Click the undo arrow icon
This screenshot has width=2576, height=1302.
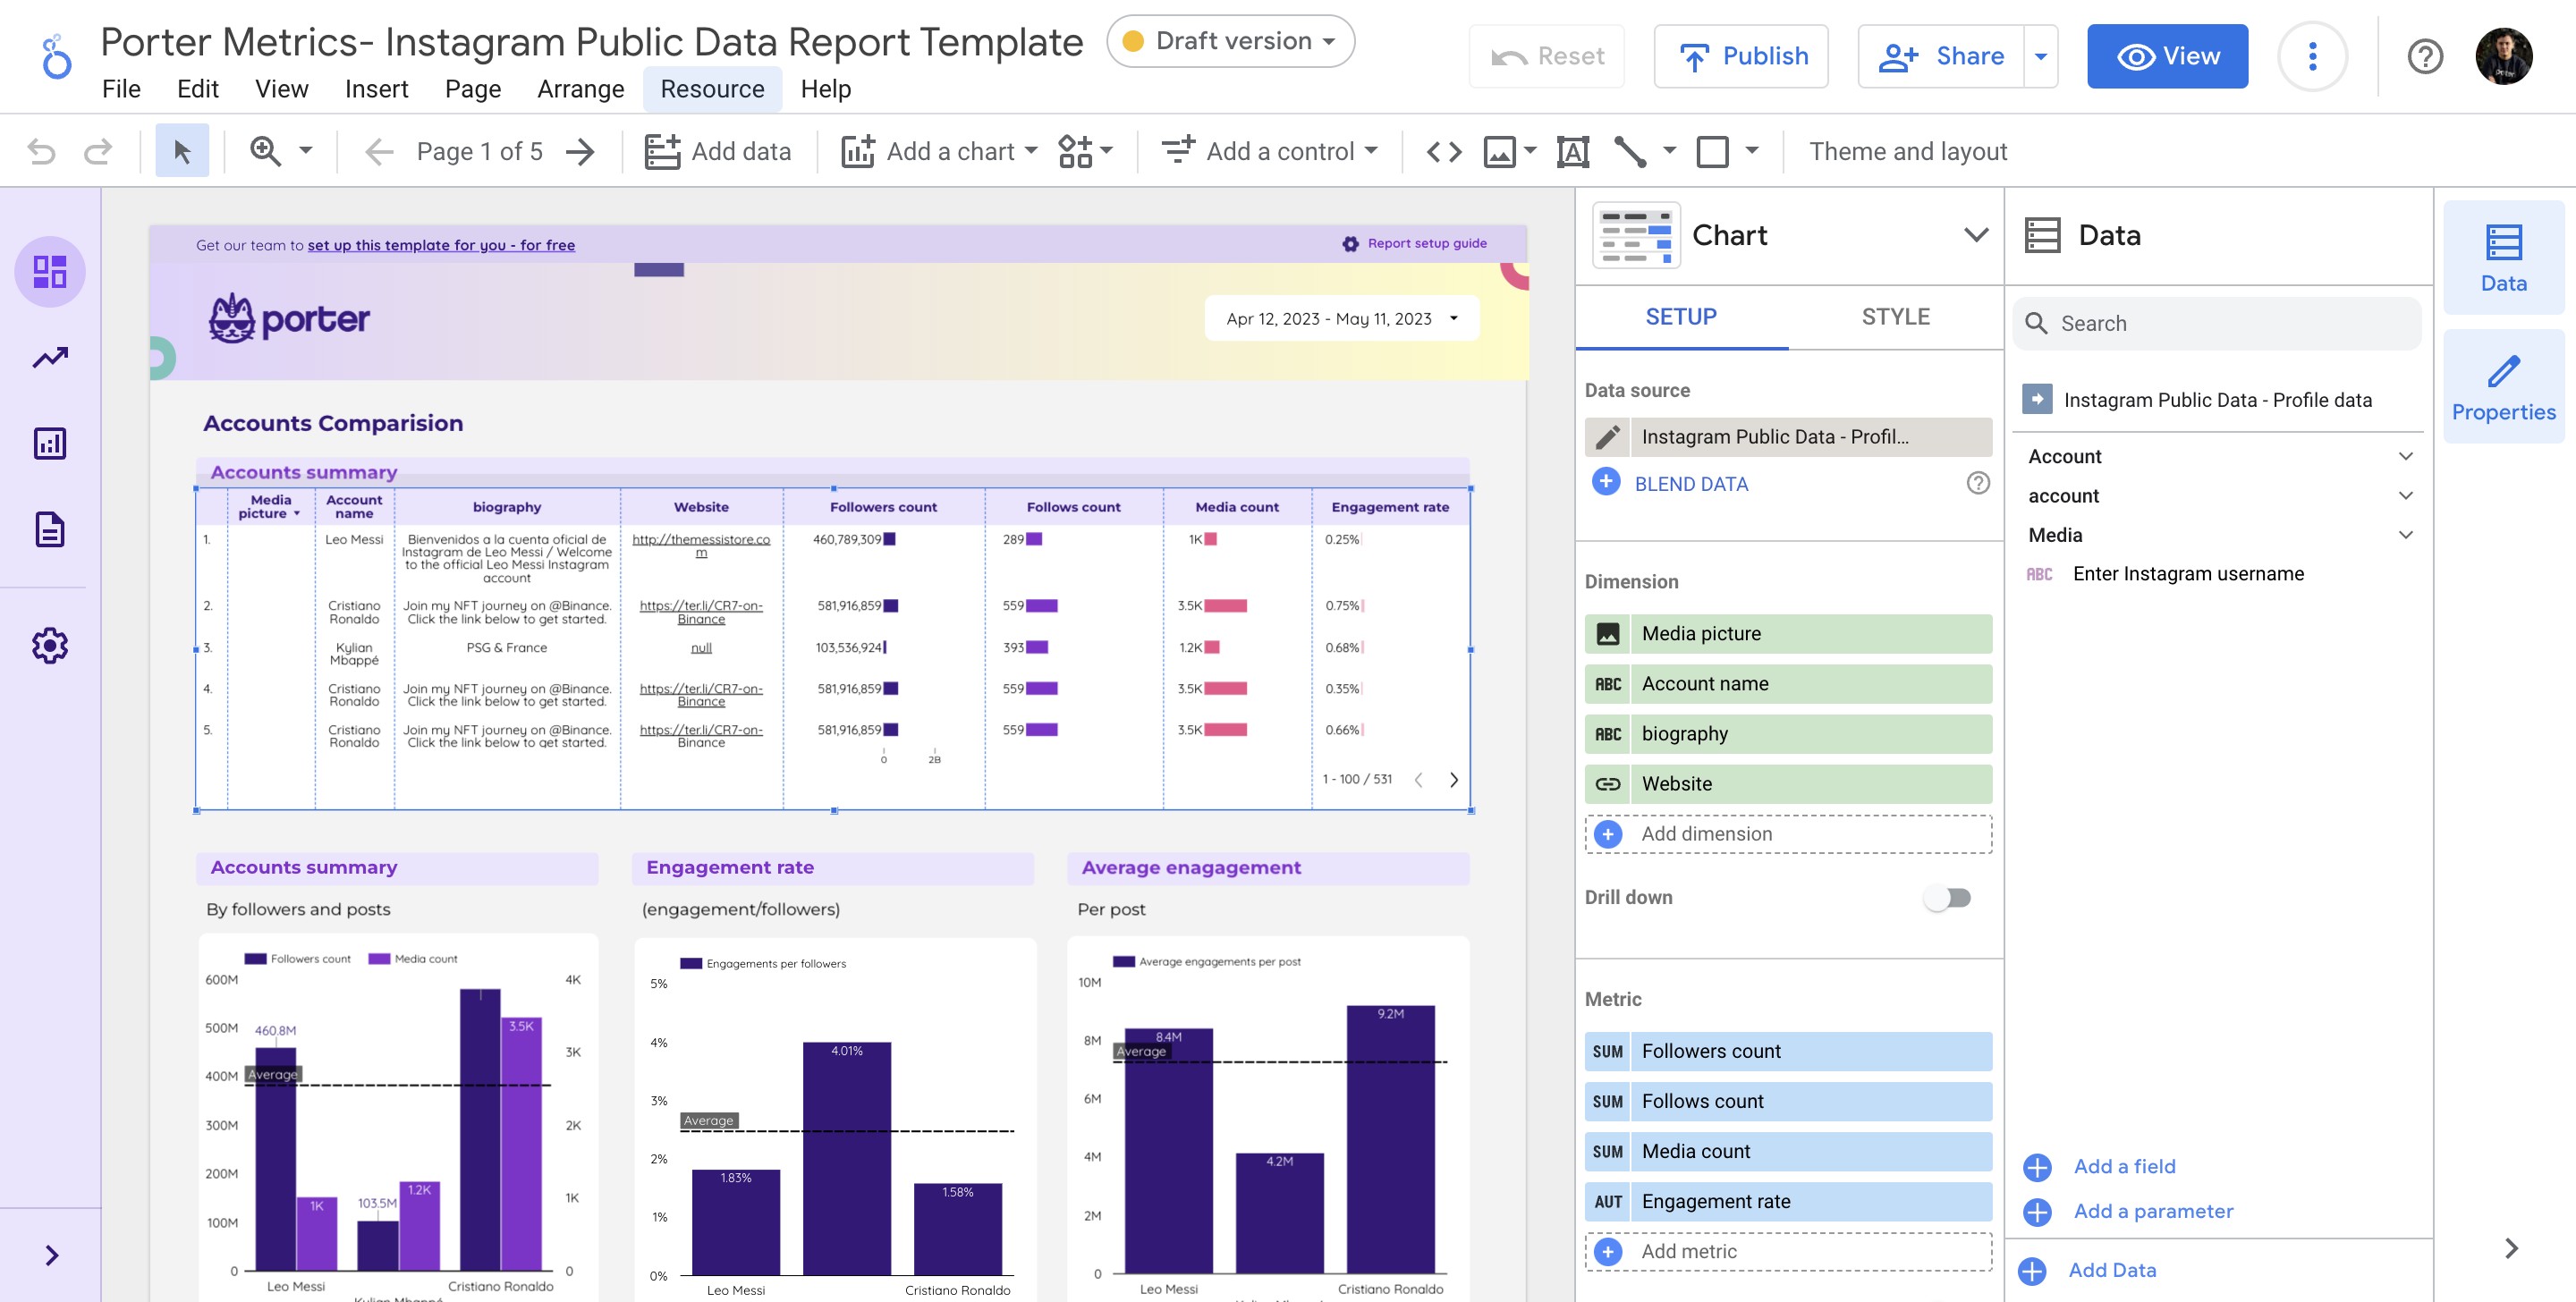point(42,151)
